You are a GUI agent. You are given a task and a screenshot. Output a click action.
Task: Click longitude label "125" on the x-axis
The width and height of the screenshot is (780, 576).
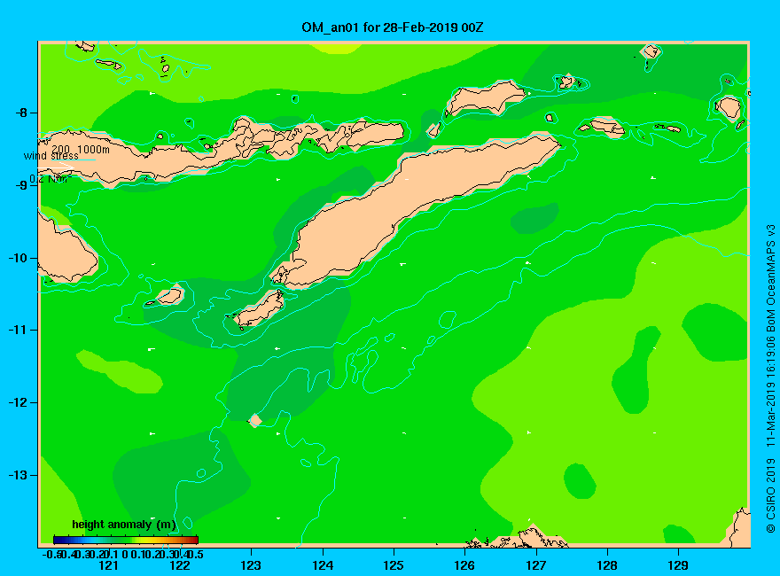click(394, 565)
